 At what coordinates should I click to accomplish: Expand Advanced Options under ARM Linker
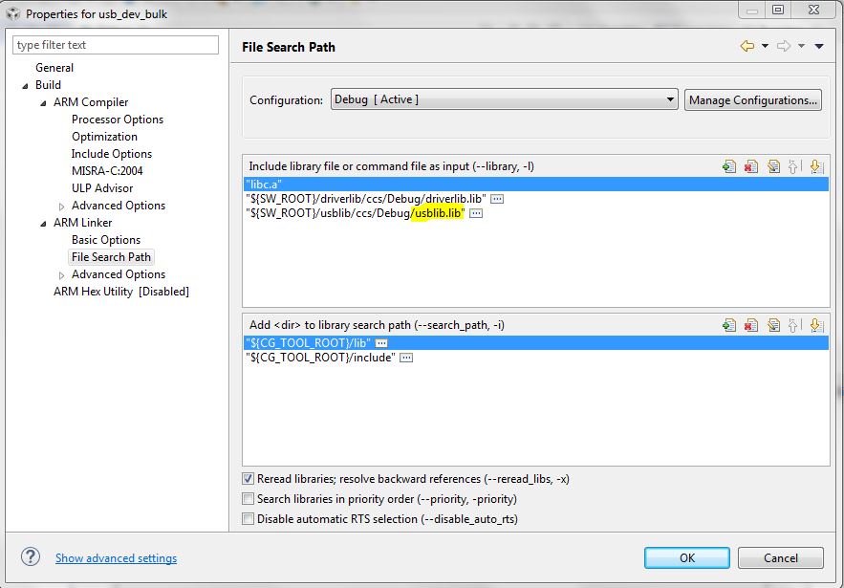coord(61,275)
